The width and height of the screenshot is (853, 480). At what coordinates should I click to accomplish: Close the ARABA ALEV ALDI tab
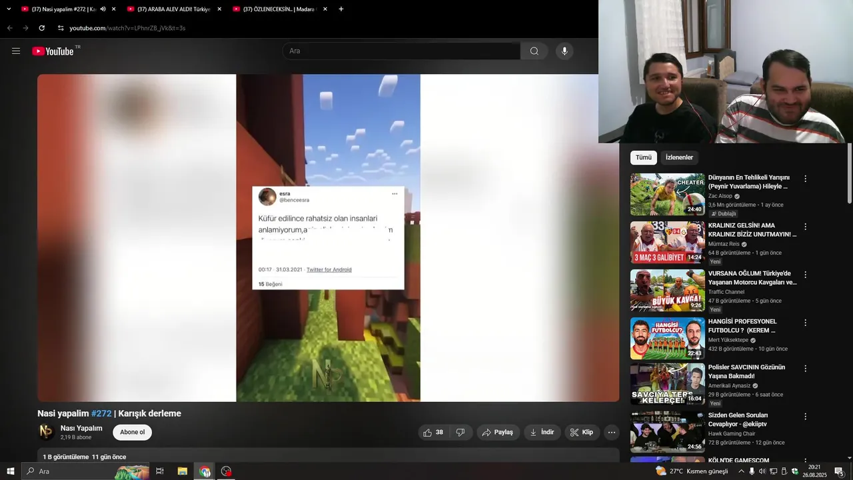click(219, 9)
